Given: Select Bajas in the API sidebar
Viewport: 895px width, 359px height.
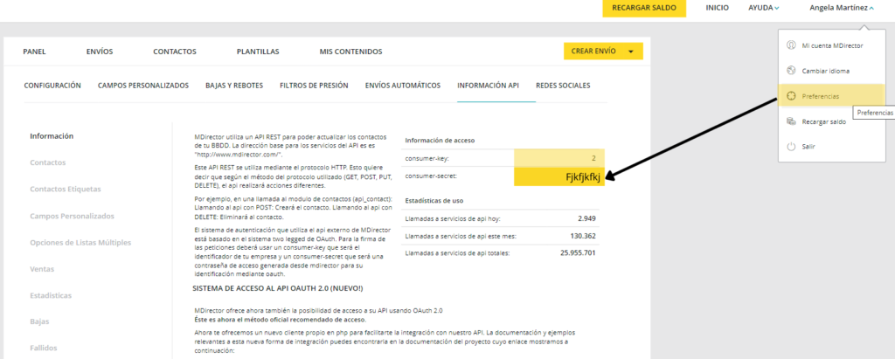Looking at the screenshot, I should click(x=39, y=321).
